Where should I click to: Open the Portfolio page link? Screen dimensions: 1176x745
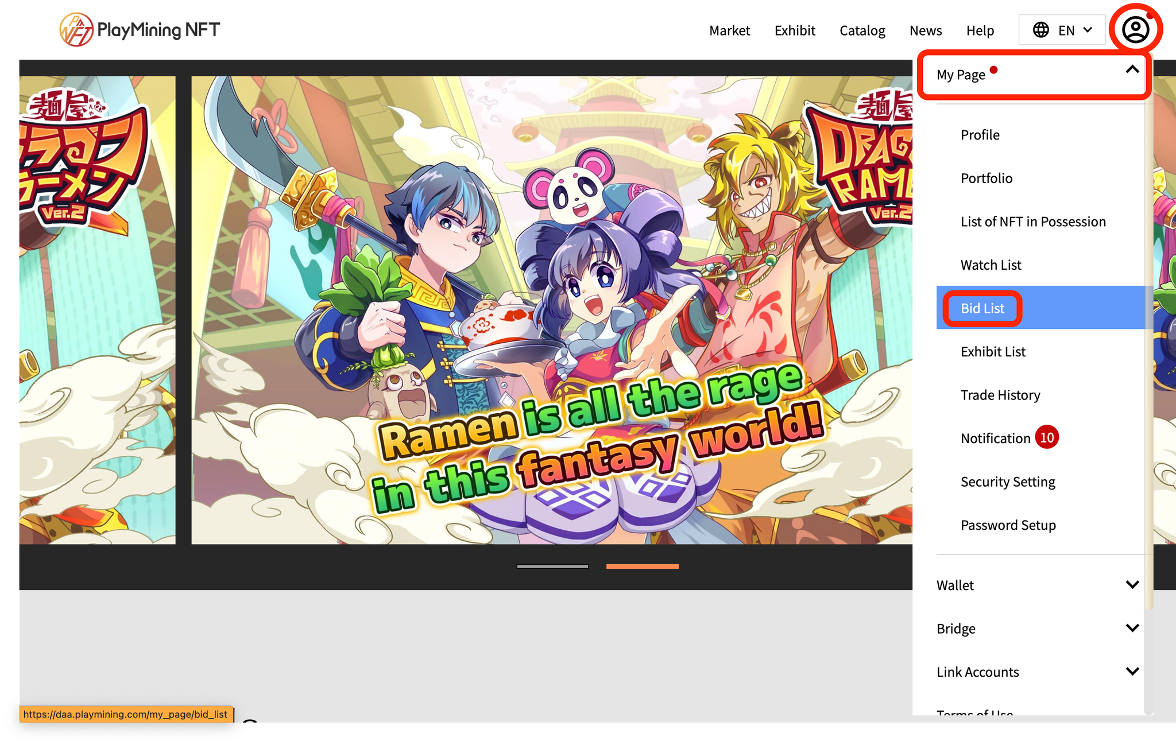pyautogui.click(x=986, y=178)
